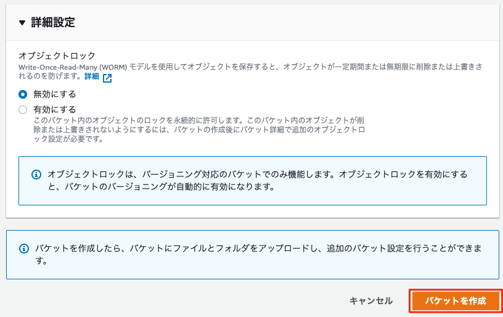Click the キャンセル button
Image resolution: width=503 pixels, height=317 pixels.
371,301
